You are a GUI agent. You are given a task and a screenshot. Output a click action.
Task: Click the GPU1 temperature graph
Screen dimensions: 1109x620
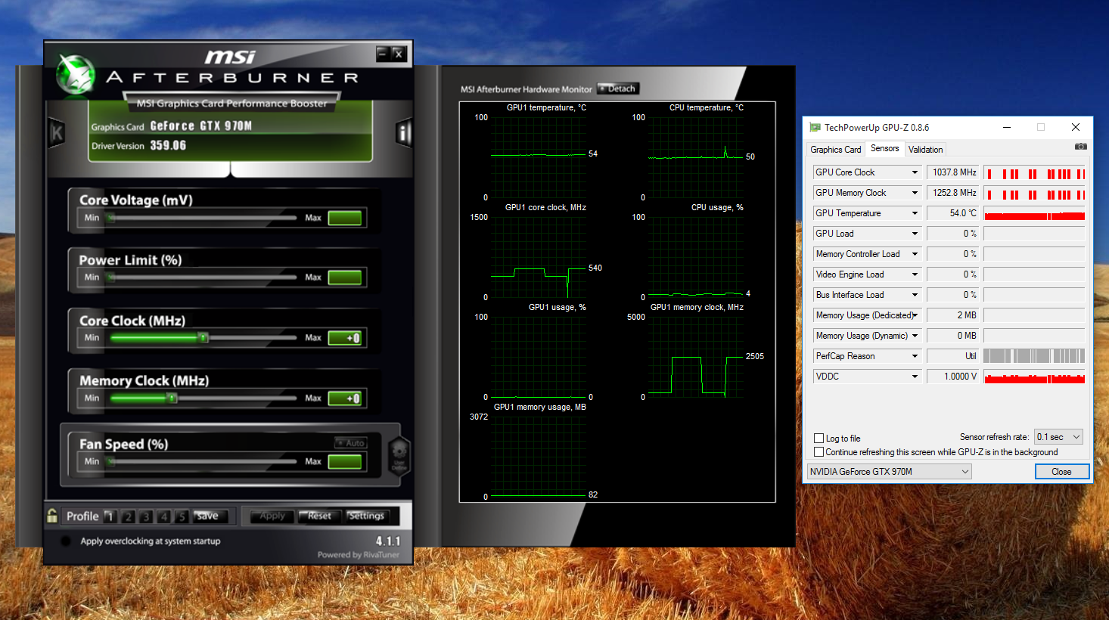point(539,157)
